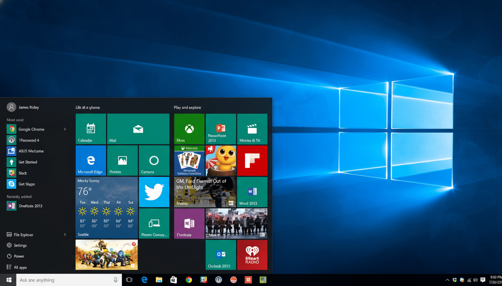
Task: Expand the File Explorer submenu arrow
Action: tap(65, 235)
